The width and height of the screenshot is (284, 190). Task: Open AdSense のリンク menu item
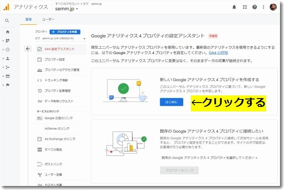(61, 128)
